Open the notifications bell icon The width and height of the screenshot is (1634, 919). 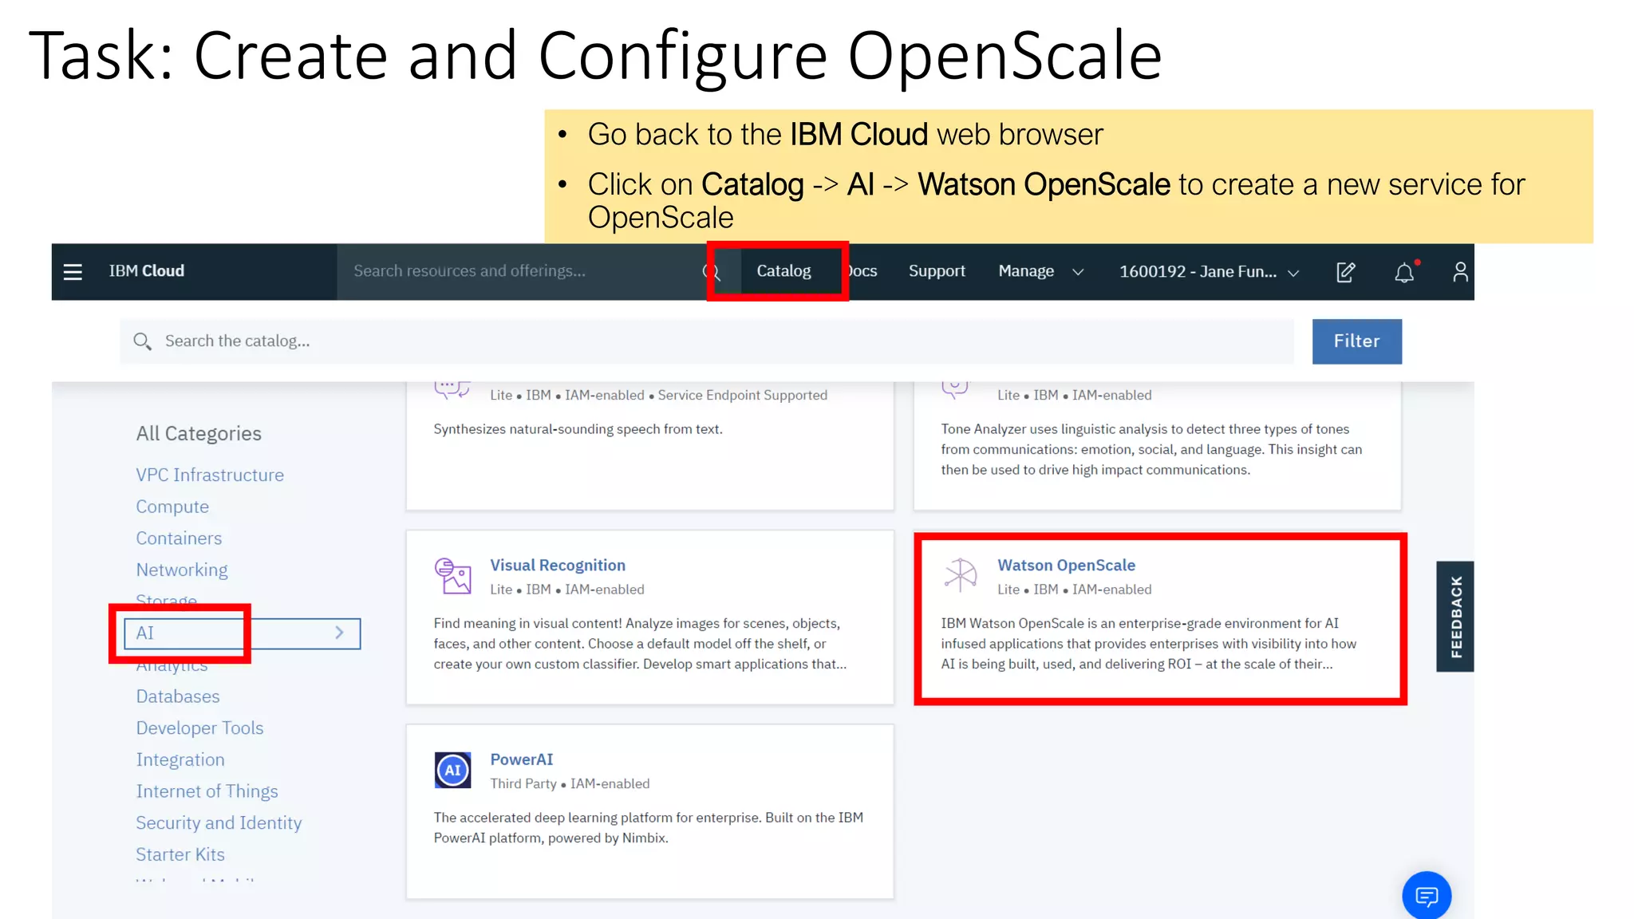click(1404, 272)
